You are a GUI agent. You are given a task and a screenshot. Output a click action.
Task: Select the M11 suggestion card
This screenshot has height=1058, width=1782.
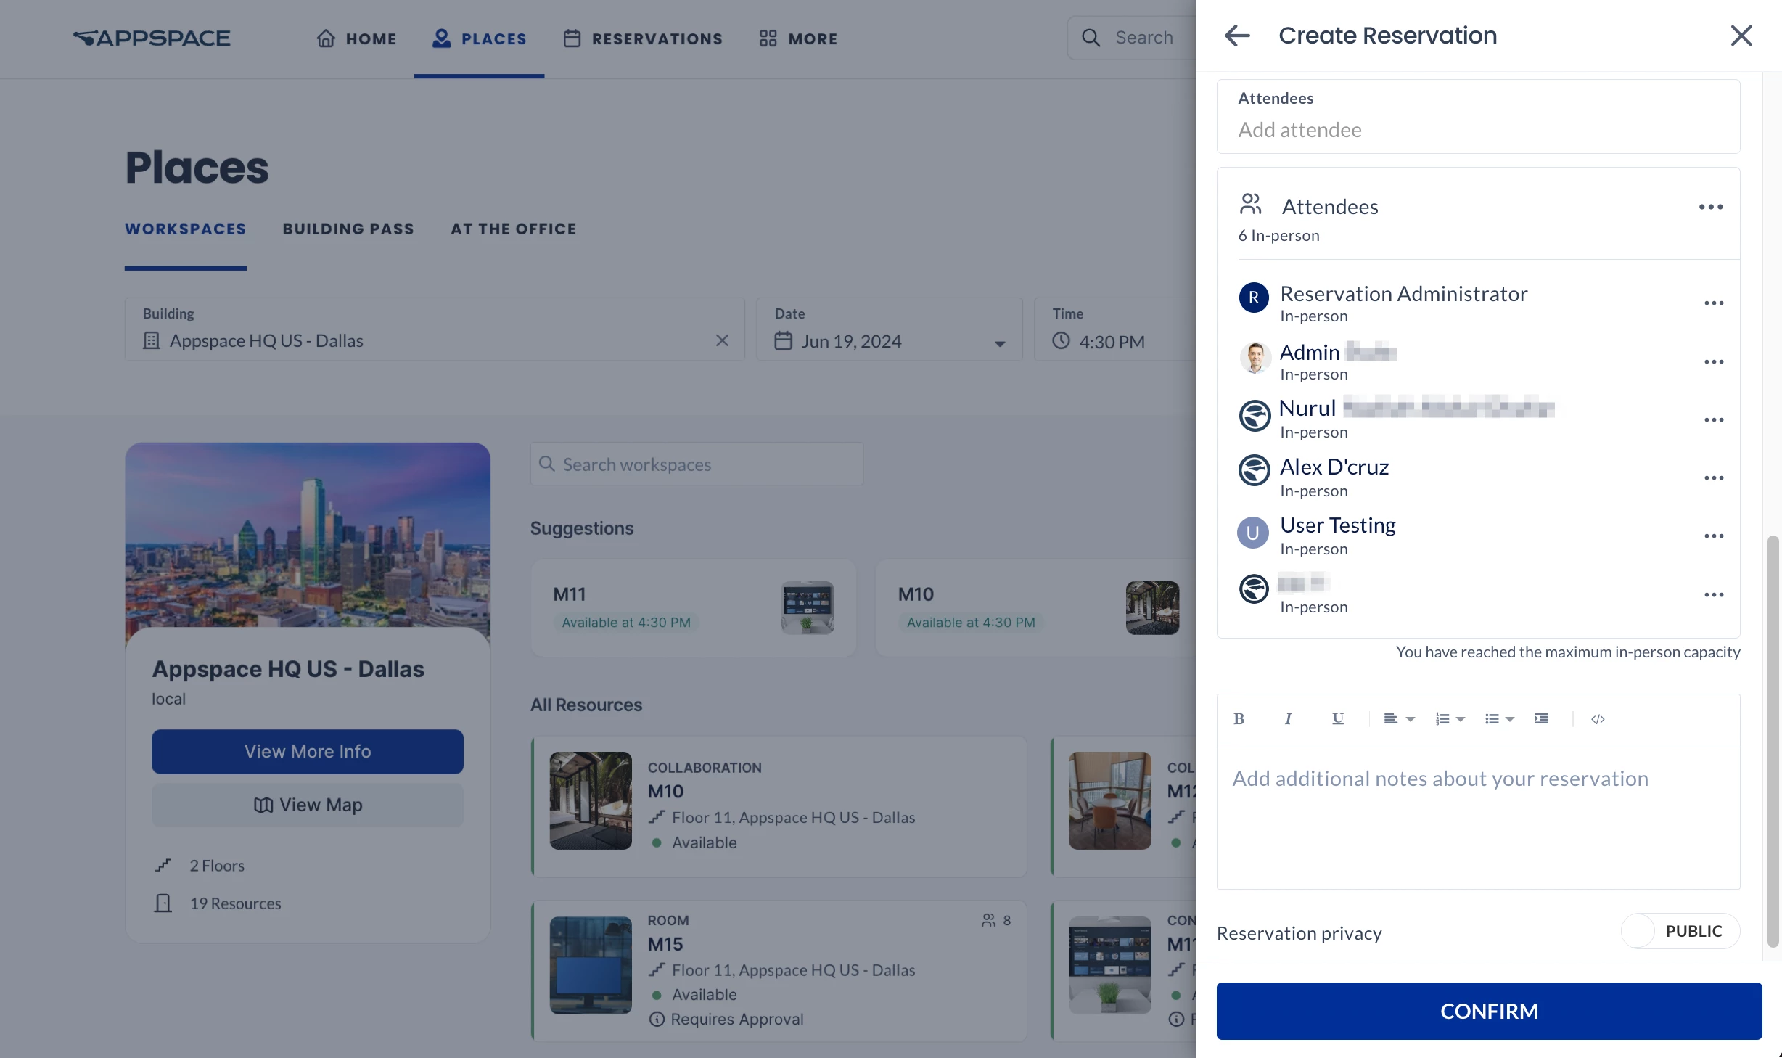pos(693,607)
